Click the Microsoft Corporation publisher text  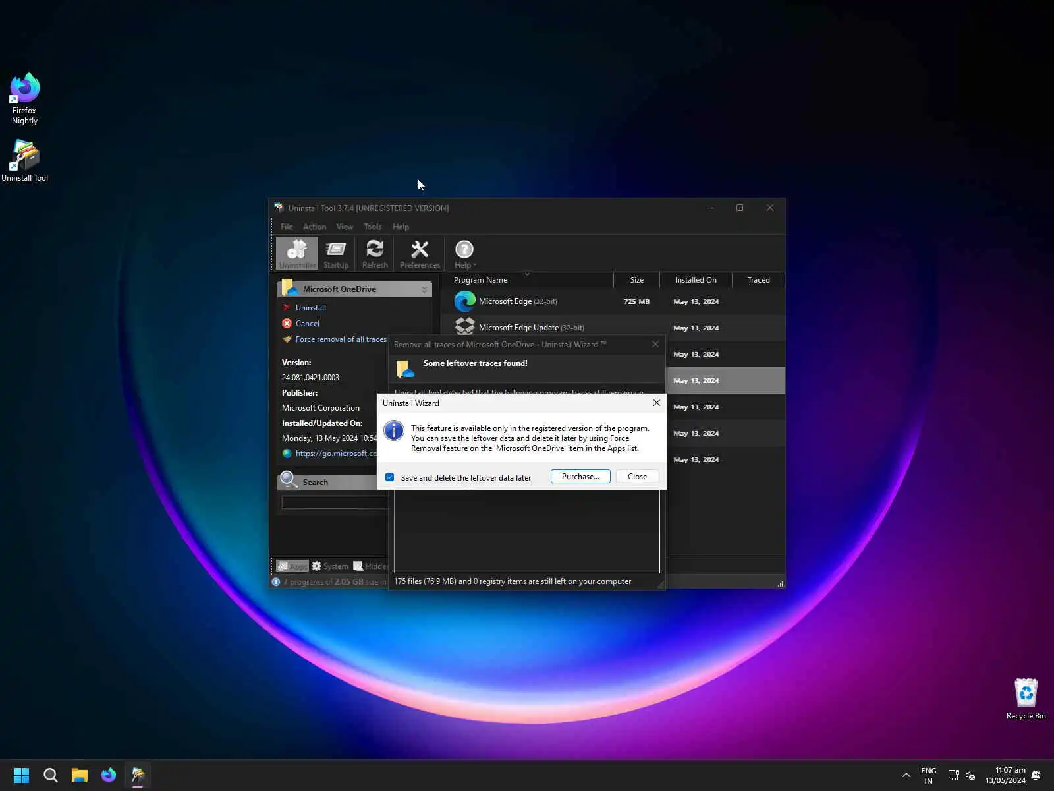321,408
